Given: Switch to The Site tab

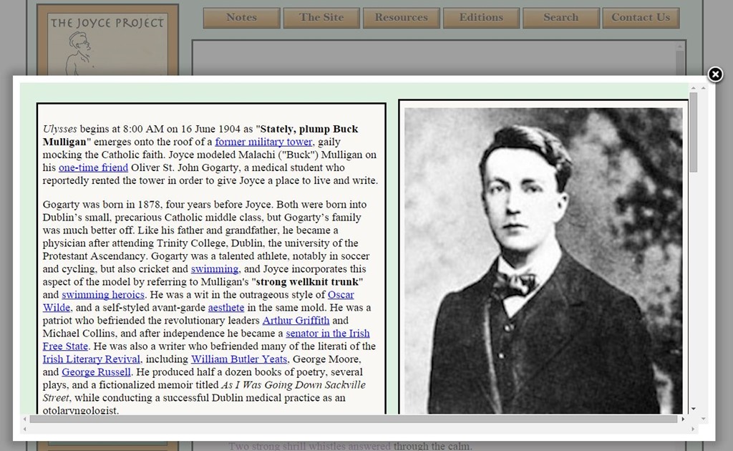Looking at the screenshot, I should coord(321,17).
